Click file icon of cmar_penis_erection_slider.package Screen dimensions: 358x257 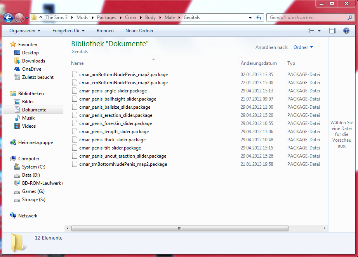[75, 115]
